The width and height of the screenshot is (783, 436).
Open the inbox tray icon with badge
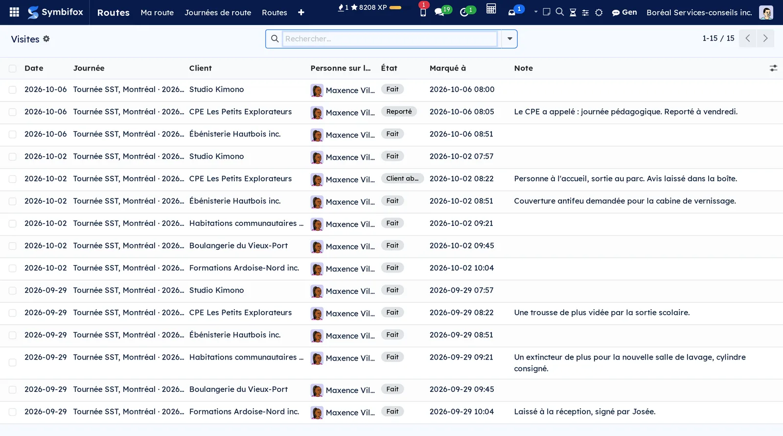pyautogui.click(x=512, y=12)
